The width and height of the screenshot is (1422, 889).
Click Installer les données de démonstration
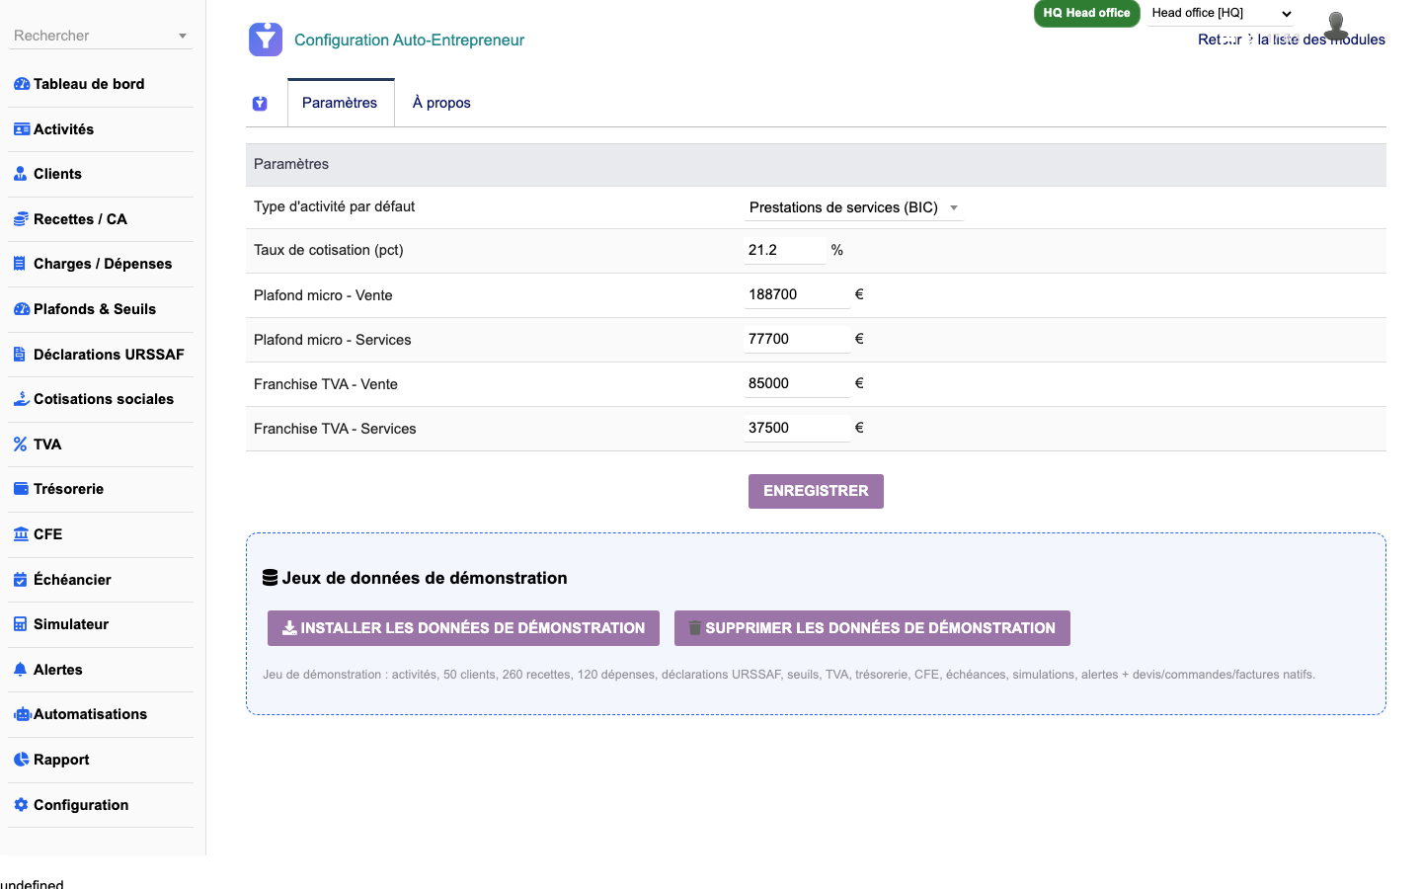coord(463,628)
